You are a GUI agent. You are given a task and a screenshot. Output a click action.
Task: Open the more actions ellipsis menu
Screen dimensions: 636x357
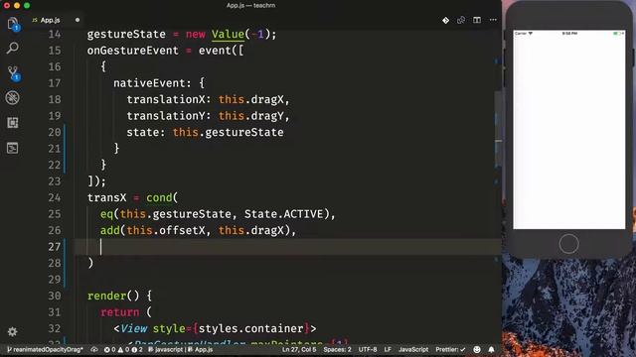493,20
